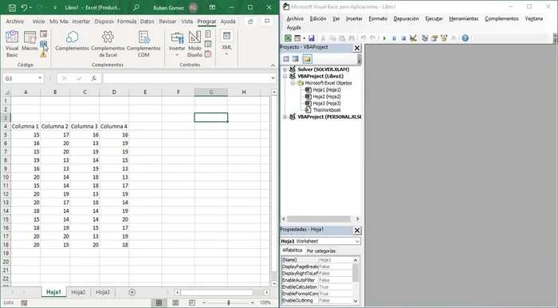The height and width of the screenshot is (308, 558).
Task: Click the Ver código icon in Controles
Action: 208,44
